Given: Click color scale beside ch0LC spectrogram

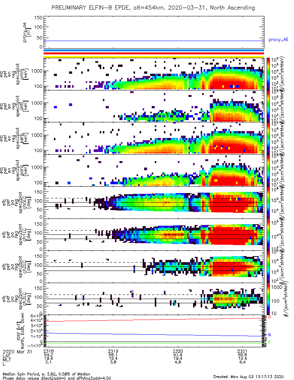Looking at the screenshot, I should 268,203.
